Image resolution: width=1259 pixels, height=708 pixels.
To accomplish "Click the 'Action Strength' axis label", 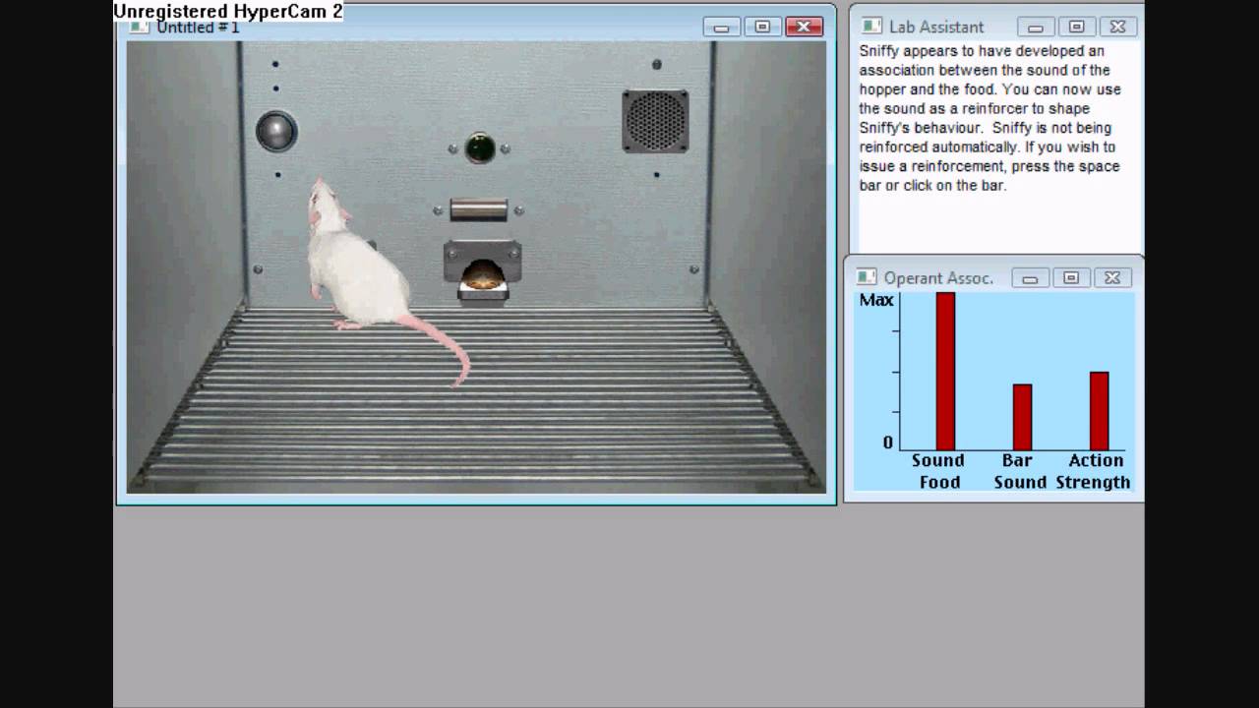I will 1094,471.
